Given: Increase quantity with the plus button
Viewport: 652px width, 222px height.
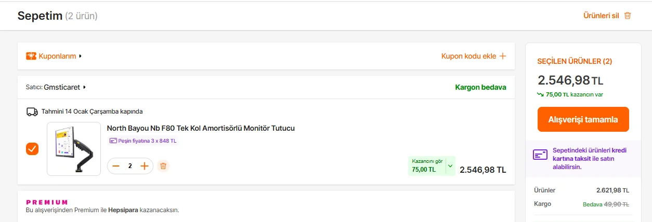Looking at the screenshot, I should pyautogui.click(x=145, y=166).
